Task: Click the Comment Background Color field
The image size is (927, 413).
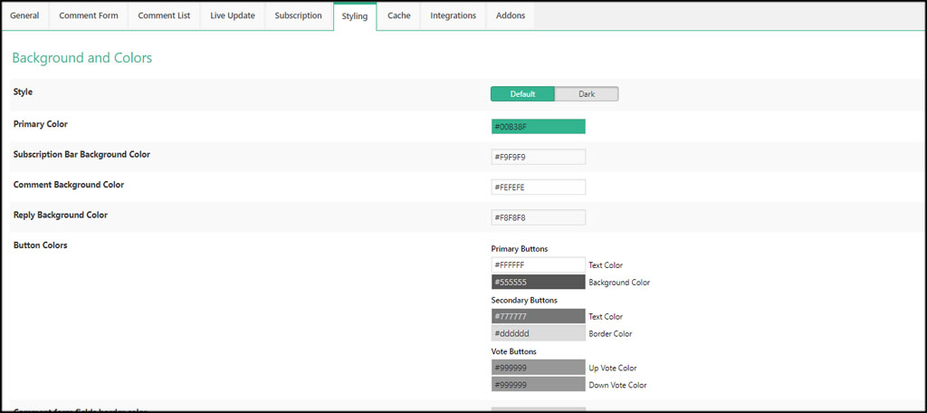Action: 538,187
